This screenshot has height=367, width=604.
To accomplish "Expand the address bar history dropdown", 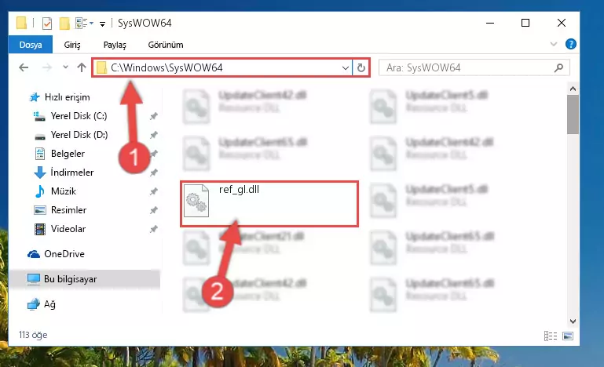I will coord(346,68).
